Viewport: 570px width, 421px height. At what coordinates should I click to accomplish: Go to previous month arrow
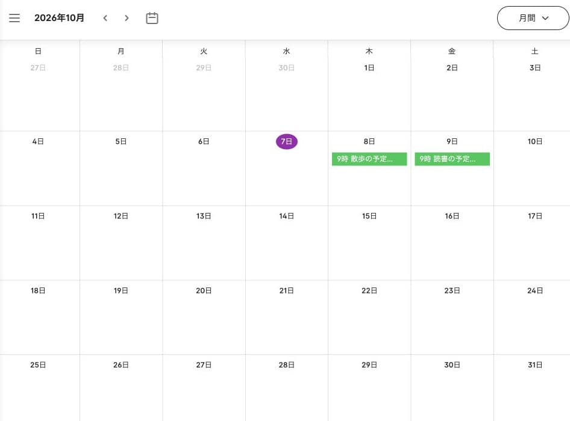pyautogui.click(x=105, y=18)
